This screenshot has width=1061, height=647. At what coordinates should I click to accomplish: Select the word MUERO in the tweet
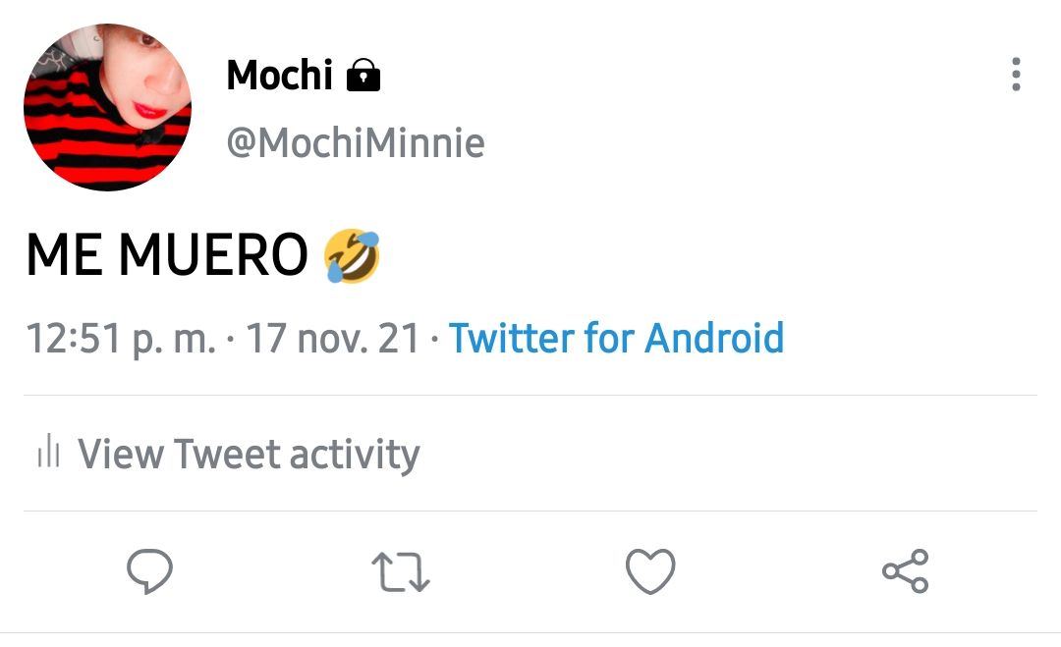pyautogui.click(x=213, y=255)
